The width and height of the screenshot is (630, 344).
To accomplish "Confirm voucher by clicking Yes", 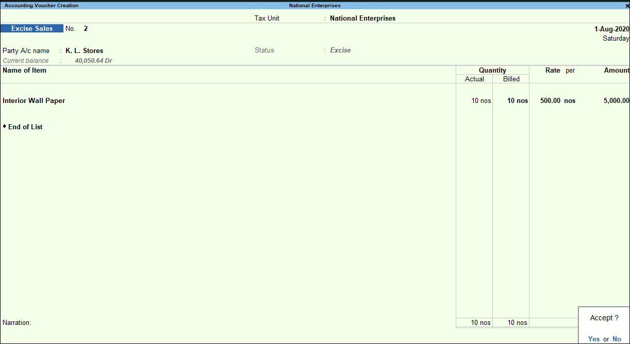I will point(594,339).
